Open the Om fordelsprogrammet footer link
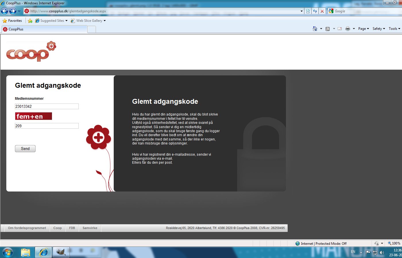Viewport: 402px width, 258px height. [x=27, y=228]
